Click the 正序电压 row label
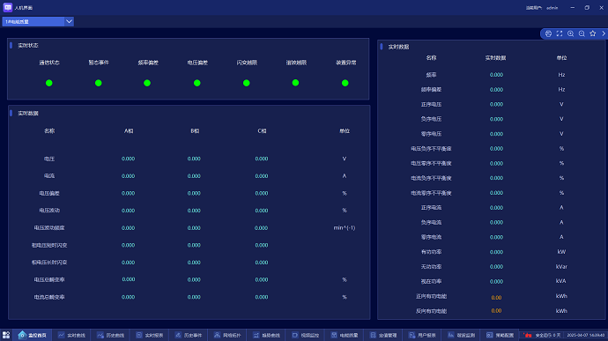The width and height of the screenshot is (608, 341). coord(431,104)
